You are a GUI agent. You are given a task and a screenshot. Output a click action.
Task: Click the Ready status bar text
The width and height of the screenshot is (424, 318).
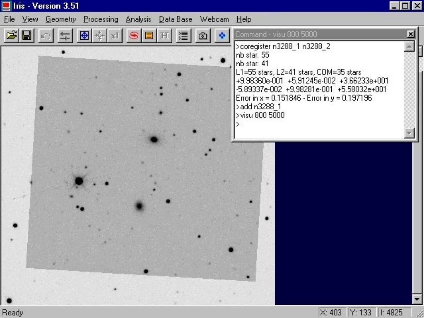[x=12, y=313]
